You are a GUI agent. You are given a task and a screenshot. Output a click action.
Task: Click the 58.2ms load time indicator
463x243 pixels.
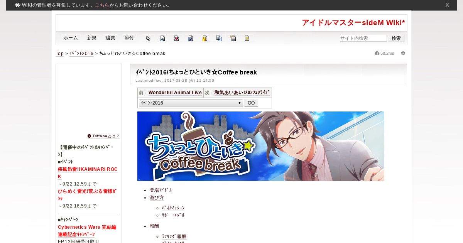(384, 53)
